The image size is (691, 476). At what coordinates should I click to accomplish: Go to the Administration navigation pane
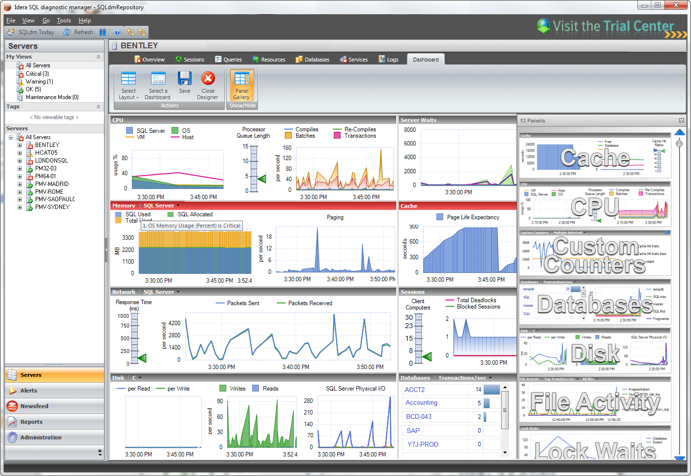point(41,437)
